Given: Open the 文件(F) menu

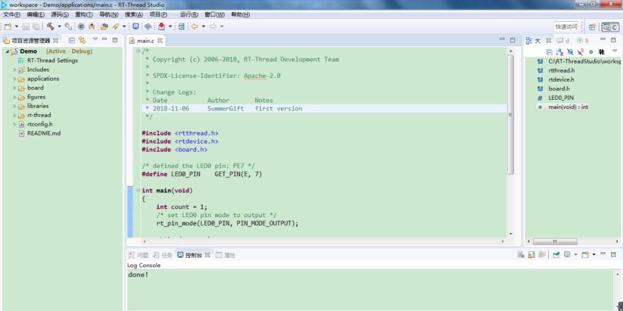Looking at the screenshot, I should pyautogui.click(x=12, y=14).
